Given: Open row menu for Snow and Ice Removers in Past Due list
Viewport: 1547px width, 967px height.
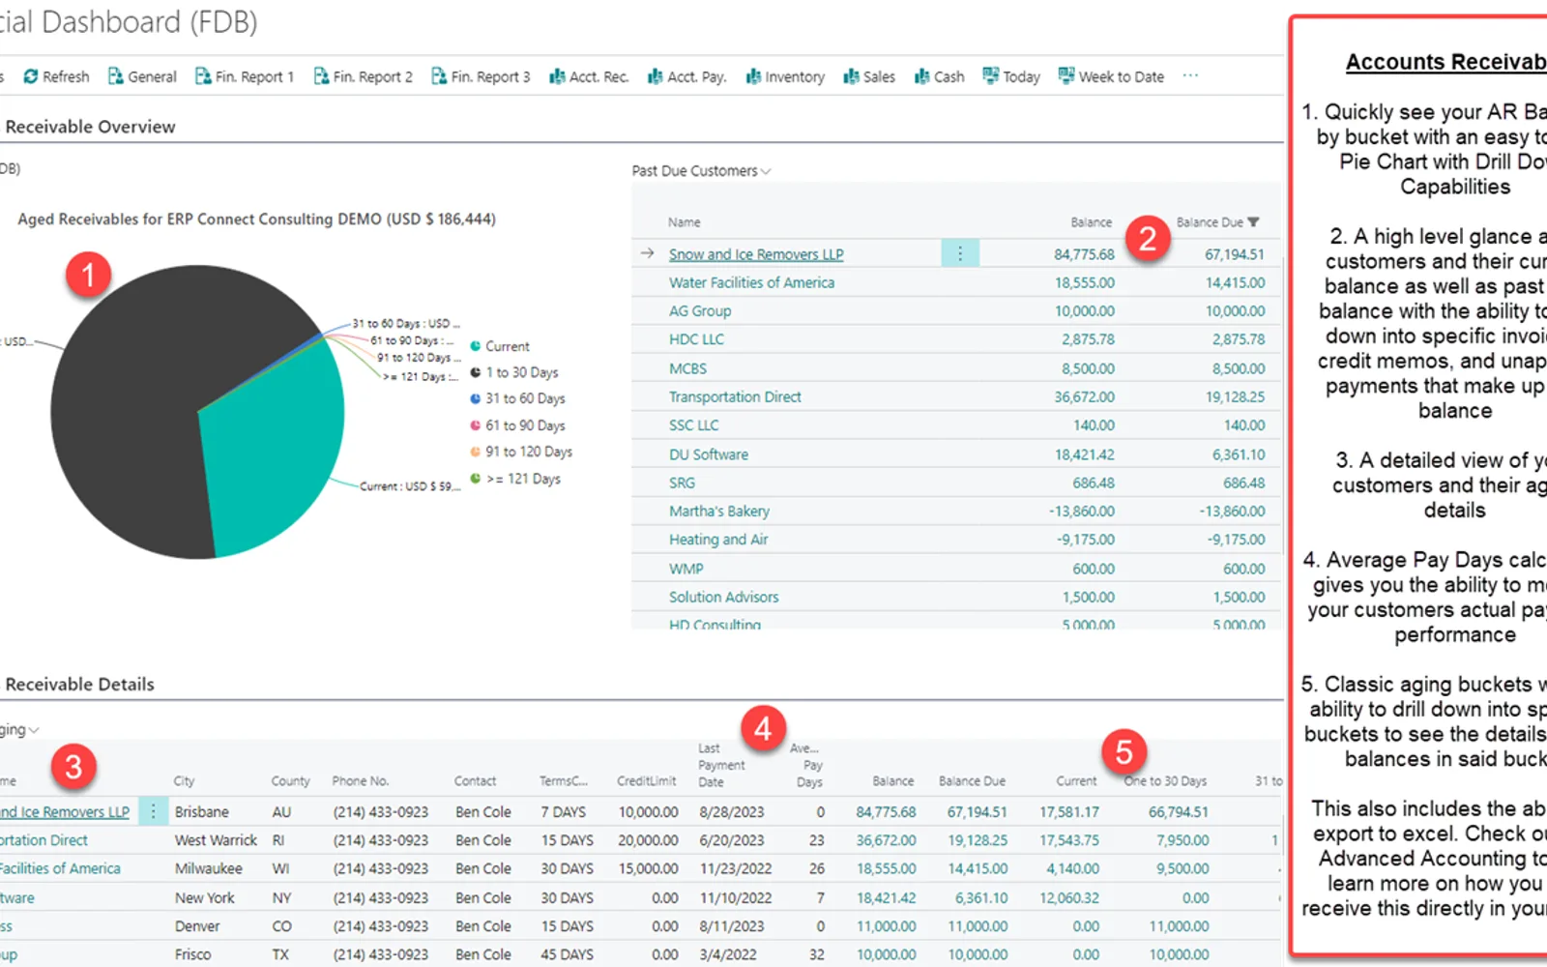Looking at the screenshot, I should (960, 253).
